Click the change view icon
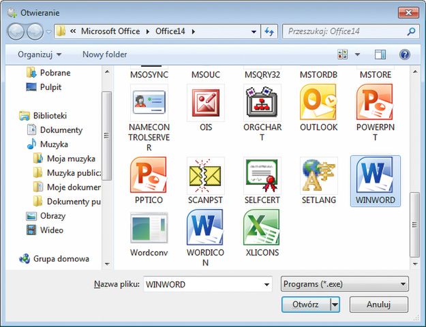 (x=342, y=54)
